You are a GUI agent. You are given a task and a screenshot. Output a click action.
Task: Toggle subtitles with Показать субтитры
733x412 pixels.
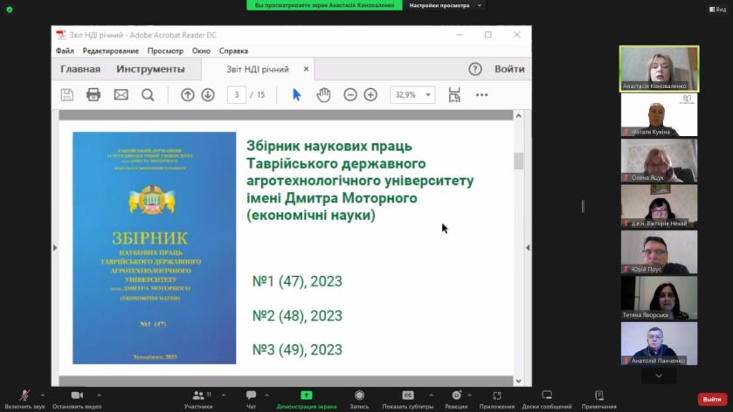408,400
